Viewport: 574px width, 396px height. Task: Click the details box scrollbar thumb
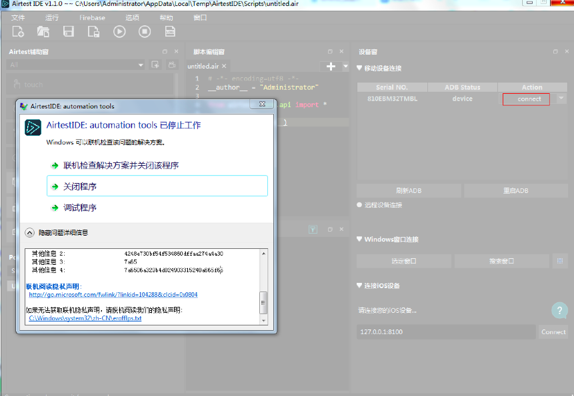click(x=263, y=302)
